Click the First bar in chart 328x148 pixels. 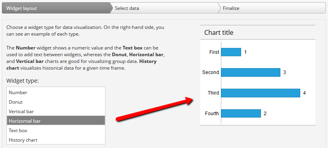coord(231,52)
